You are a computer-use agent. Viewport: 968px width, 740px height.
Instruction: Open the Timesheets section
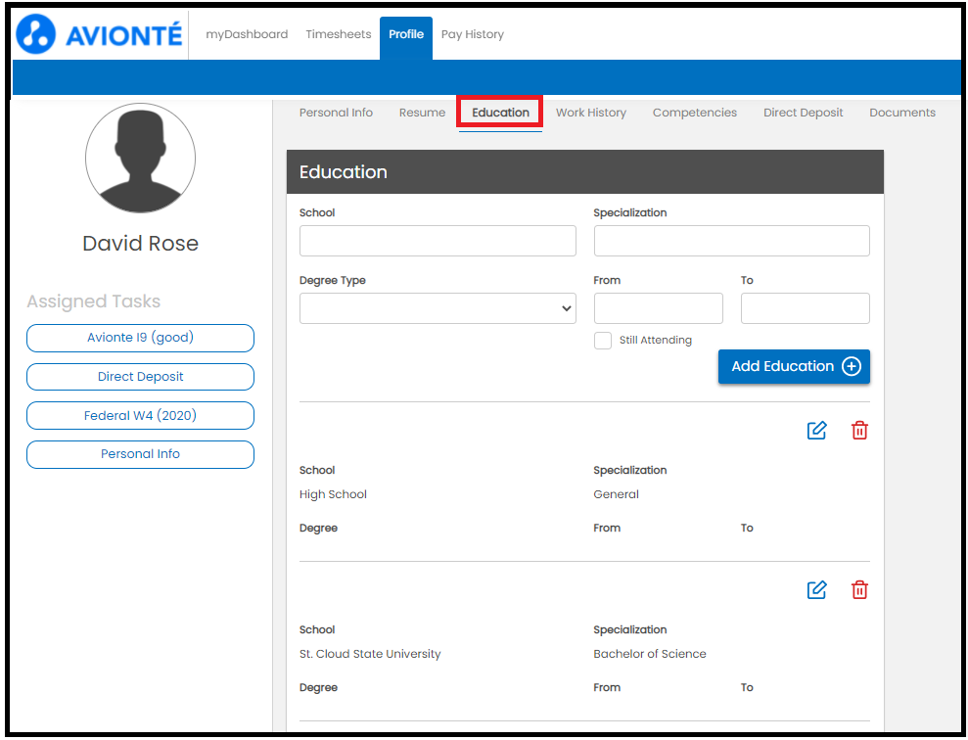point(338,33)
